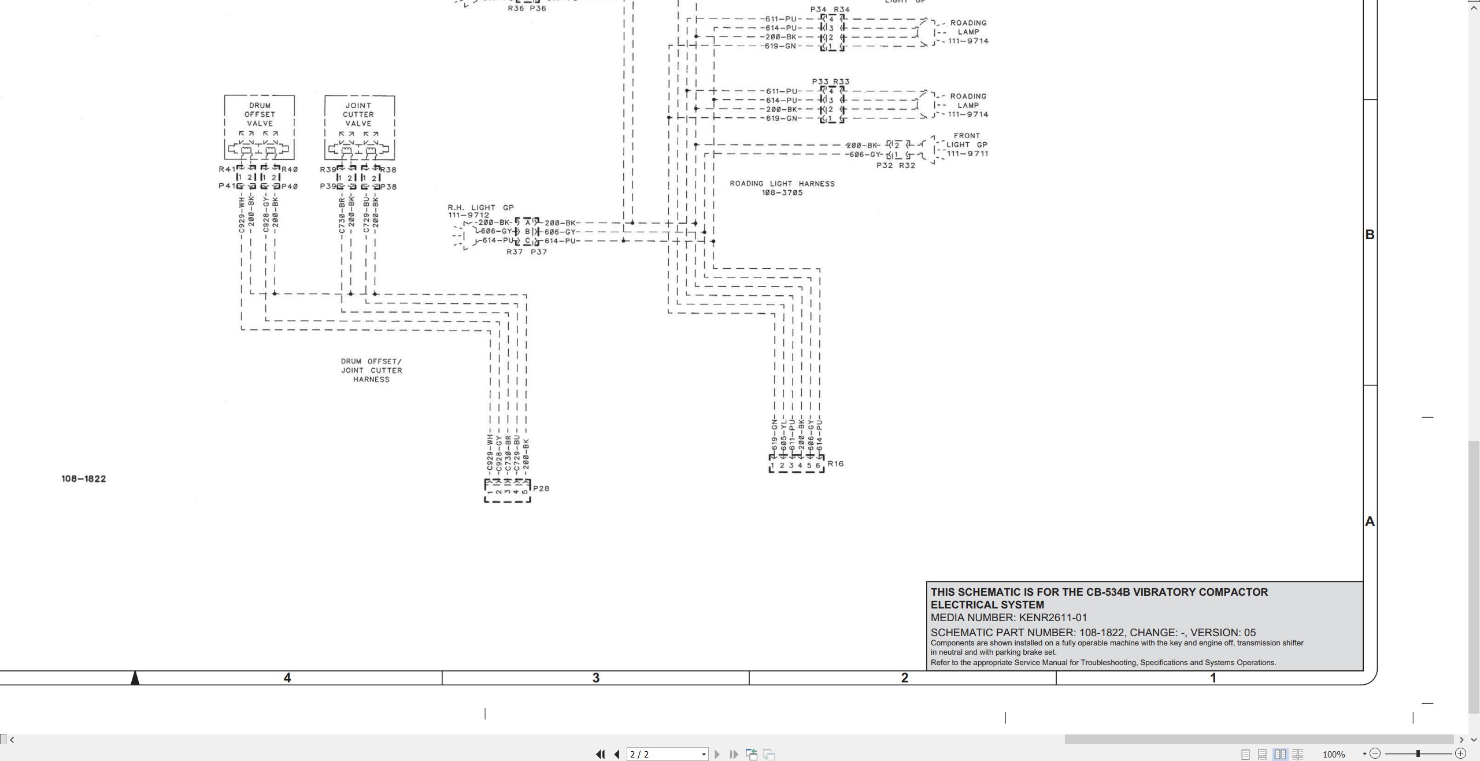1480x761 pixels.
Task: Click the P28 connector label
Action: click(541, 488)
